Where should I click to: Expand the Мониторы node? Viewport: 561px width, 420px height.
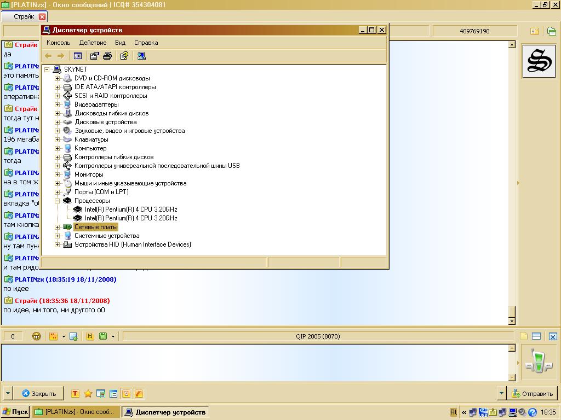click(x=57, y=174)
